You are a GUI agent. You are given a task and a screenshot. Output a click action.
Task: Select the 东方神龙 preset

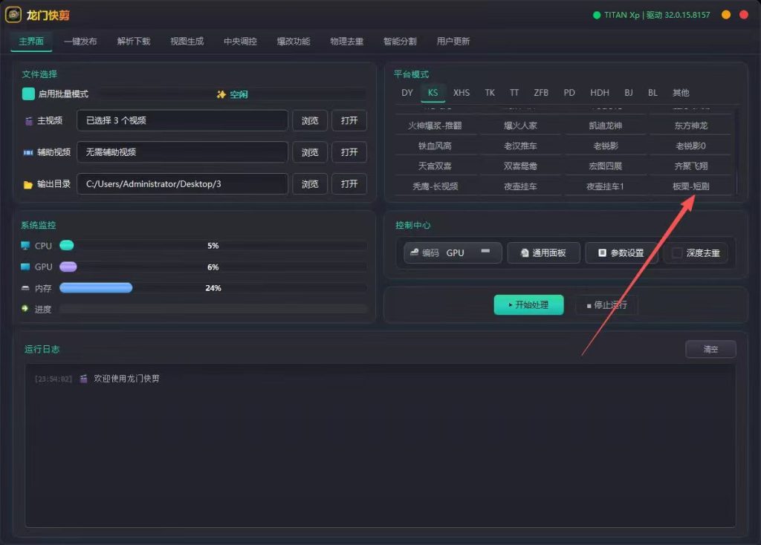pyautogui.click(x=690, y=125)
